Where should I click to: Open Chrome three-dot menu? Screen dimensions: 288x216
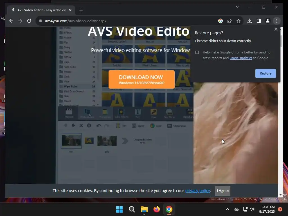[x=277, y=21]
